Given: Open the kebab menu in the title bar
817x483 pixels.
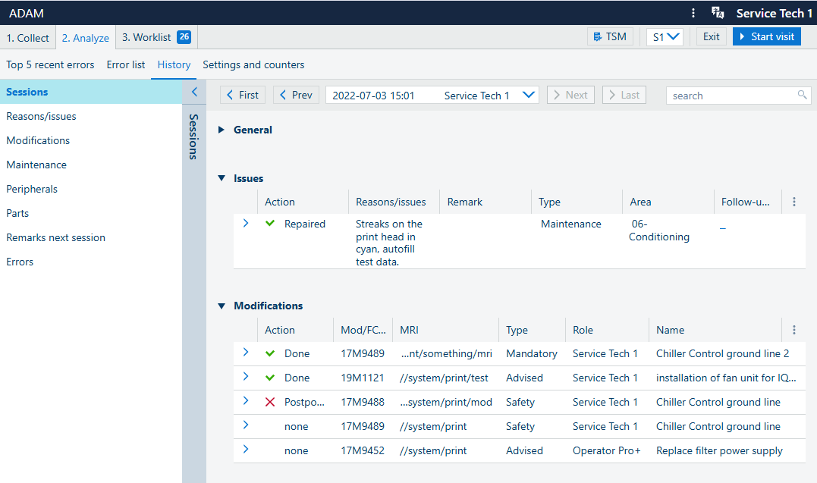Looking at the screenshot, I should [693, 13].
